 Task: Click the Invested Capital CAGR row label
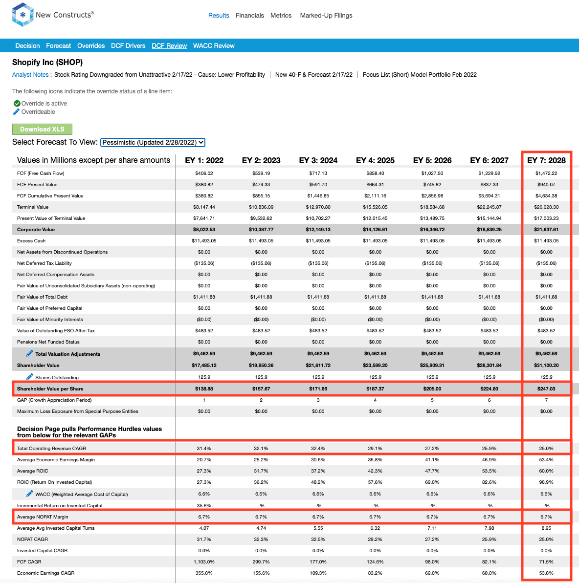tap(43, 551)
